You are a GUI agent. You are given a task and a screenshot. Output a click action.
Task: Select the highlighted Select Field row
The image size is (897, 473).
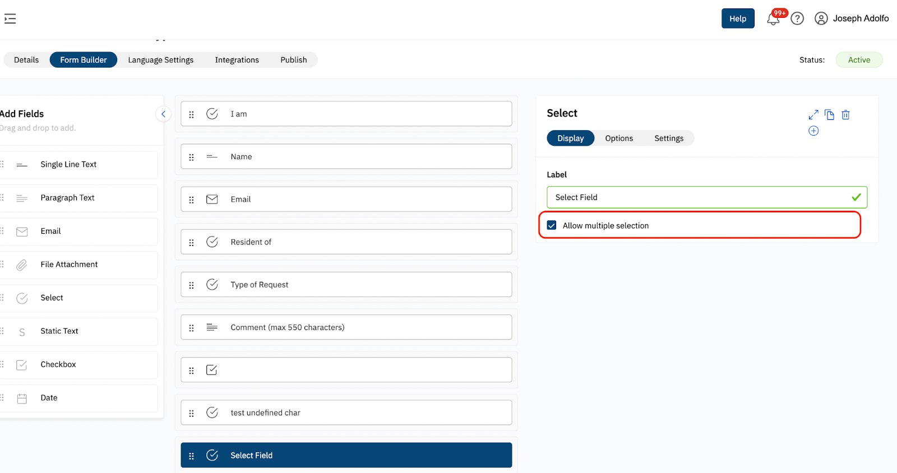coord(346,455)
